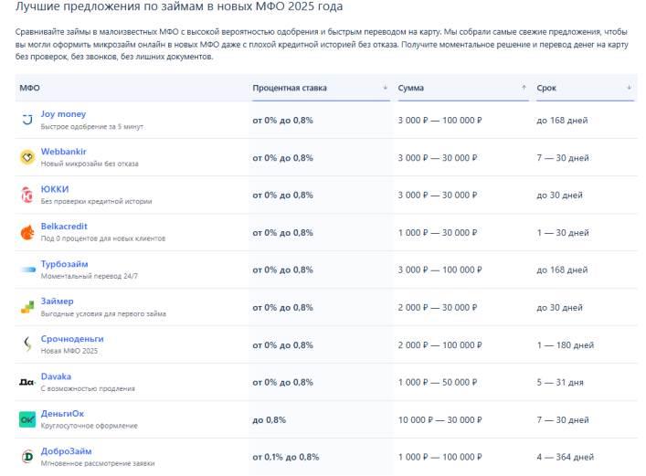Click the Турбозайм logo icon
This screenshot has height=476, width=646.
pyautogui.click(x=26, y=270)
